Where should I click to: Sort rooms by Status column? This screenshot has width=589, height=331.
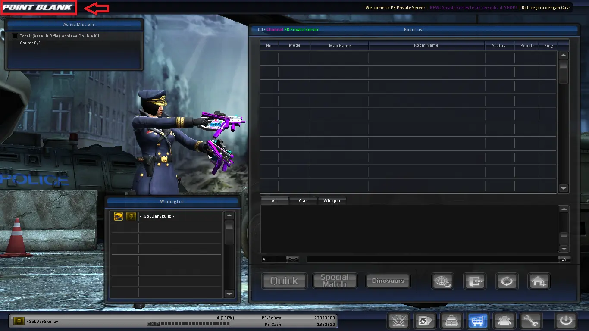499,45
